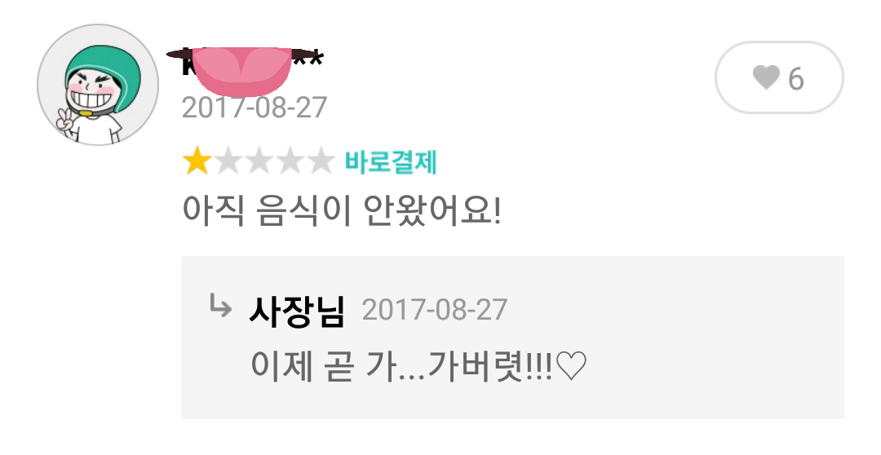
Task: Select the fifth gray rating star
Action: tap(321, 161)
